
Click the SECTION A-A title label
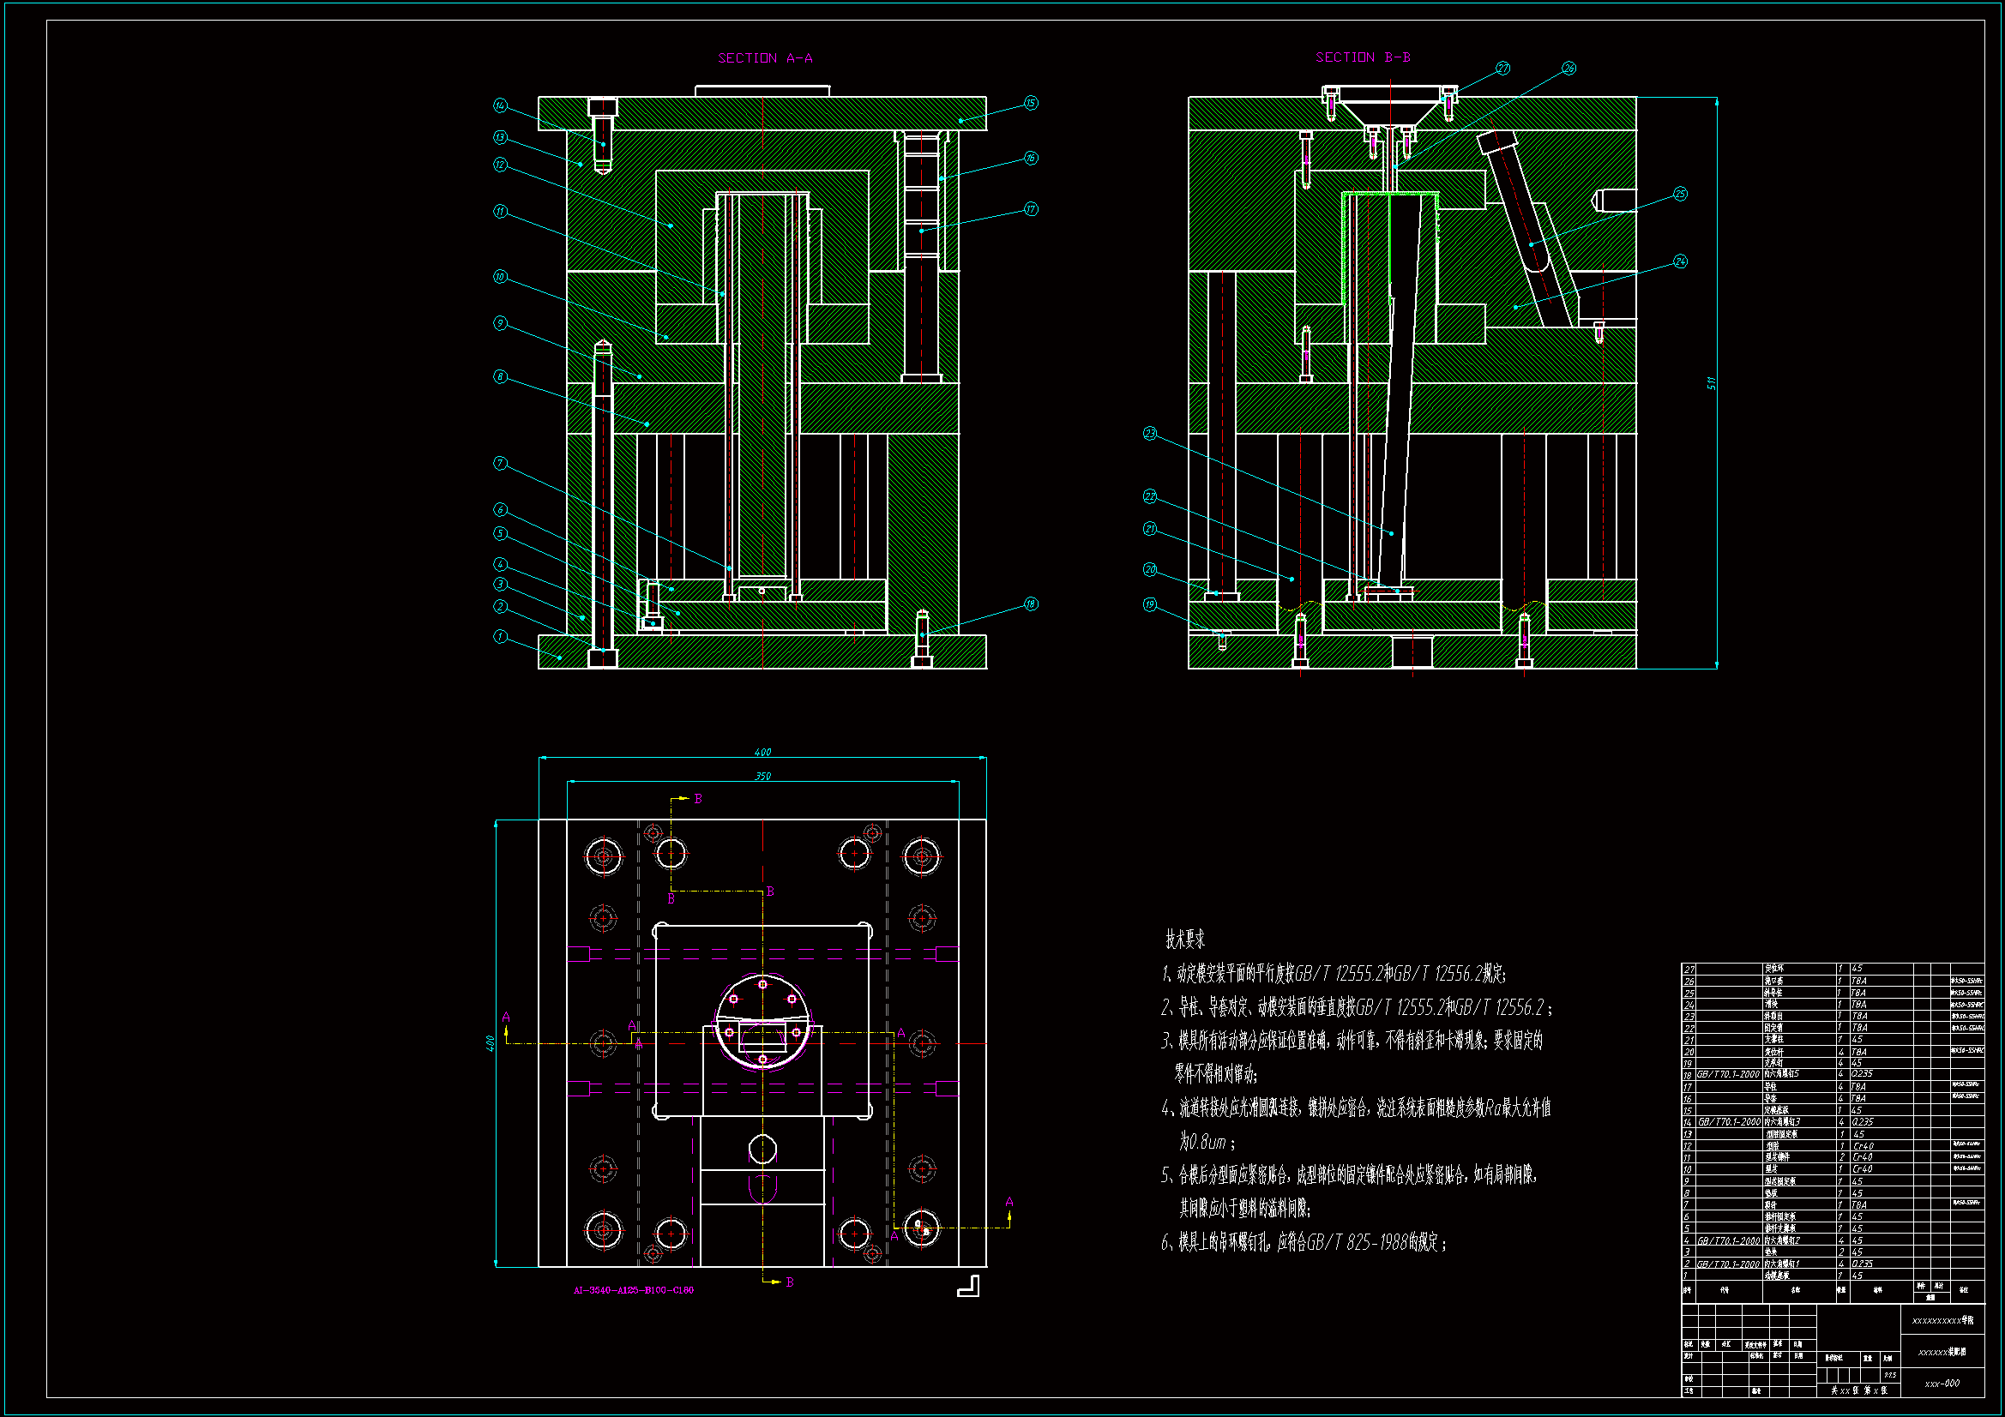[765, 58]
